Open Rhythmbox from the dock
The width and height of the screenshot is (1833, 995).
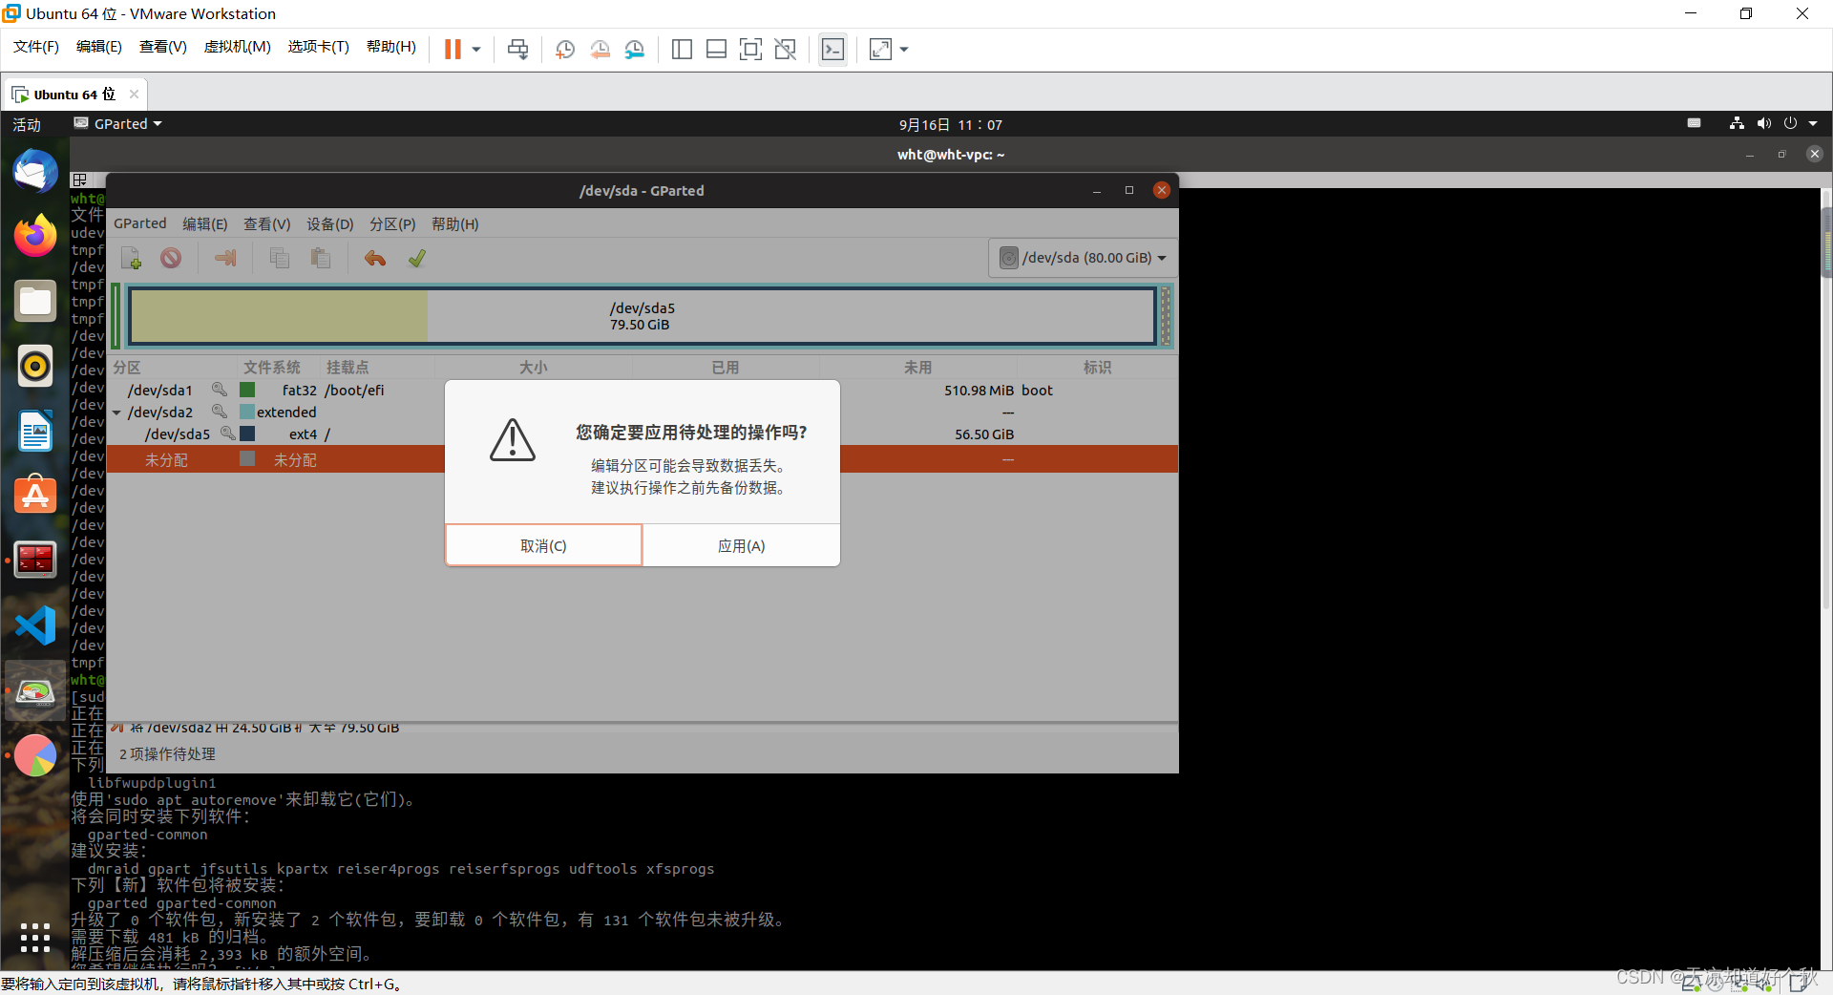pyautogui.click(x=35, y=366)
